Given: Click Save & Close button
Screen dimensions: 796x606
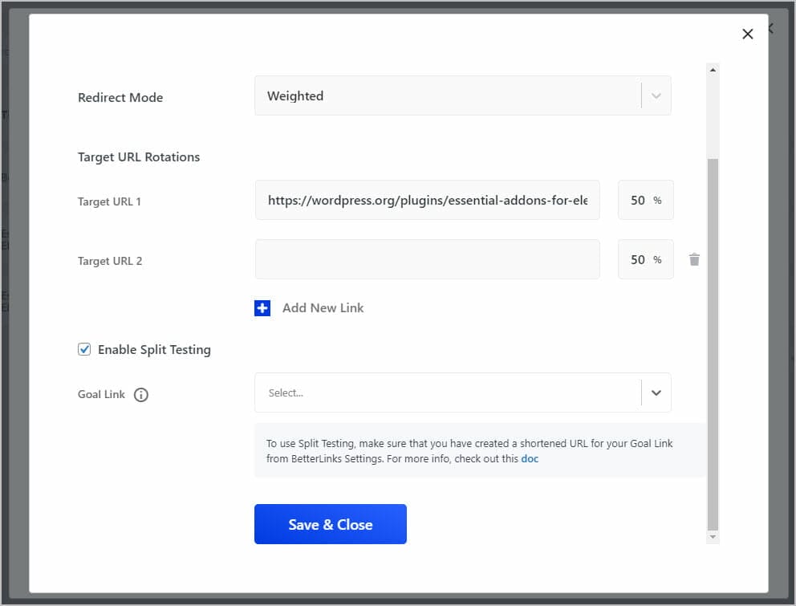Looking at the screenshot, I should tap(331, 524).
